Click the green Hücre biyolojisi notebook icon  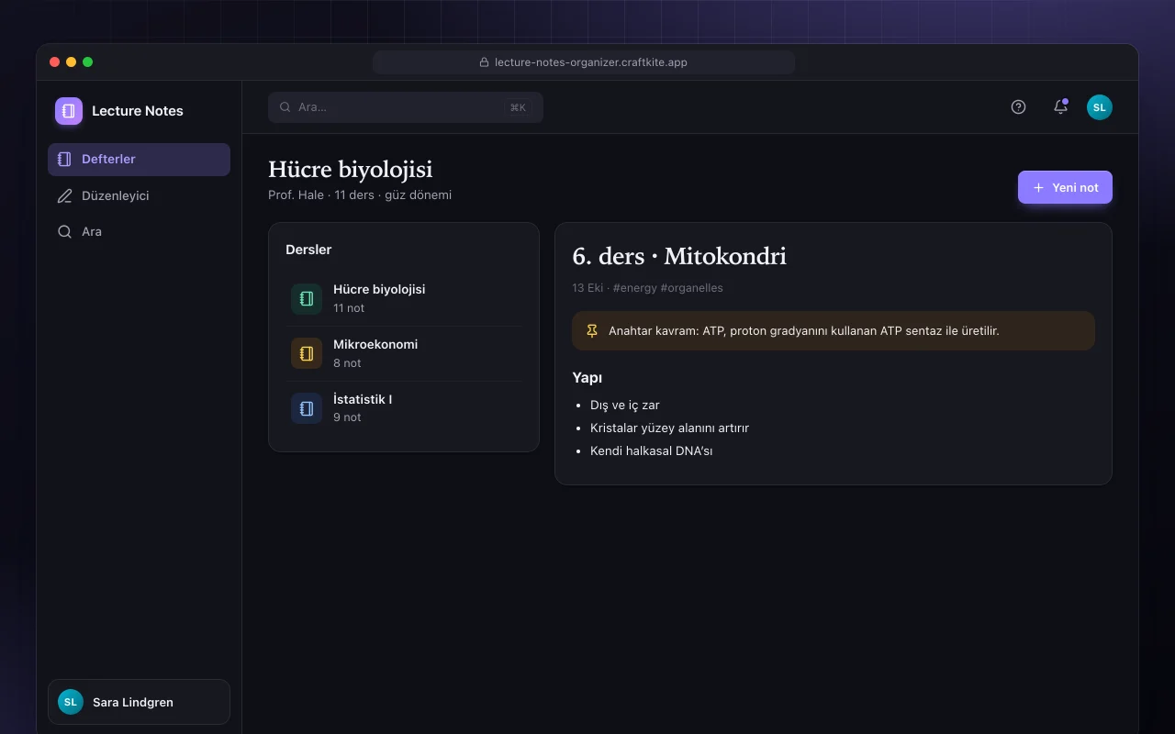coord(307,299)
